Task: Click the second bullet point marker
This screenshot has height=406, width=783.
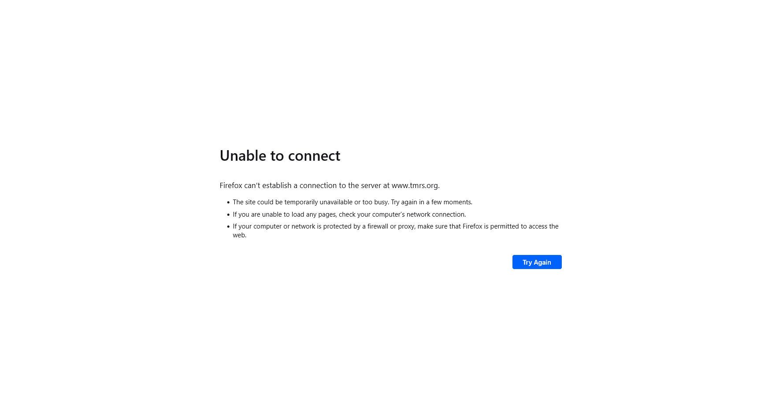Action: coord(228,215)
